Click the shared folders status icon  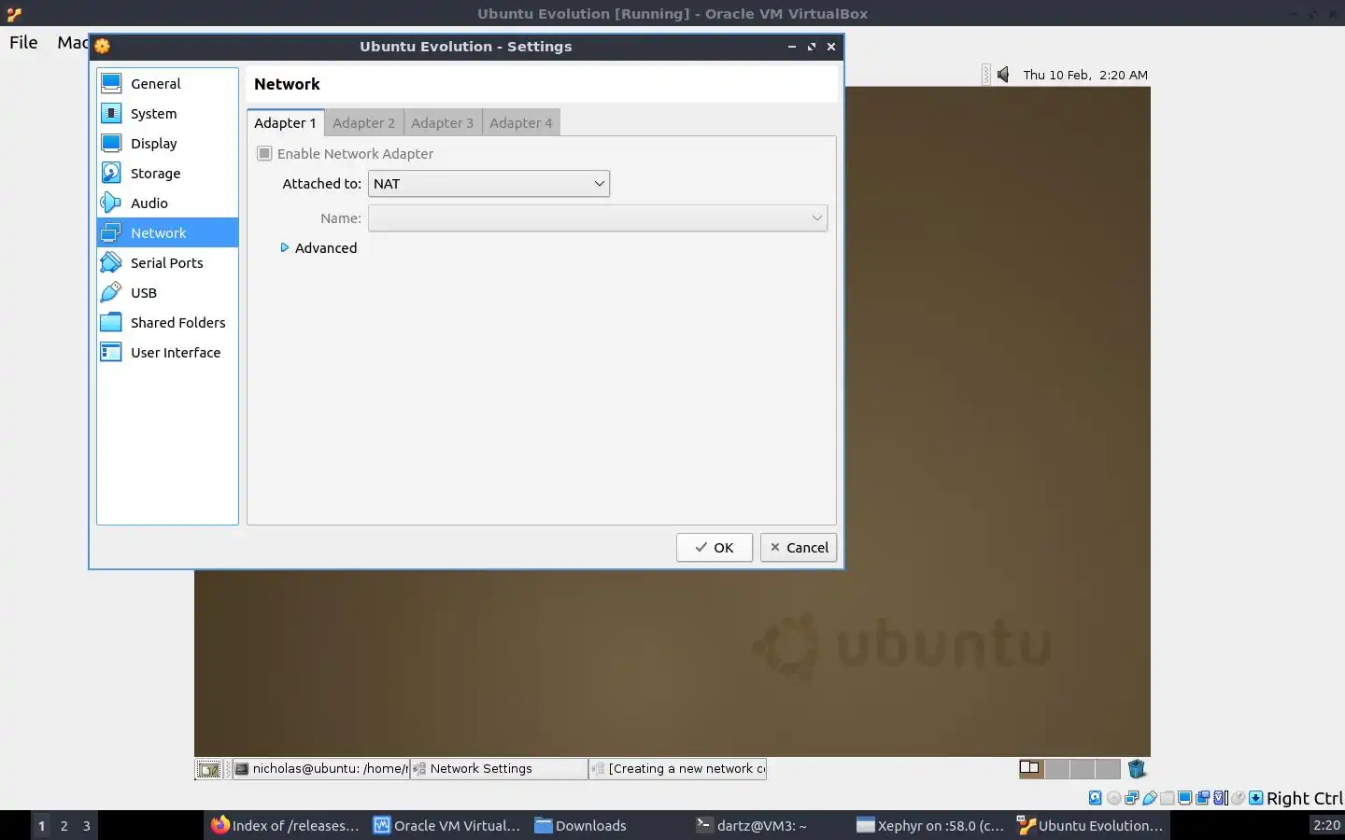[1167, 798]
